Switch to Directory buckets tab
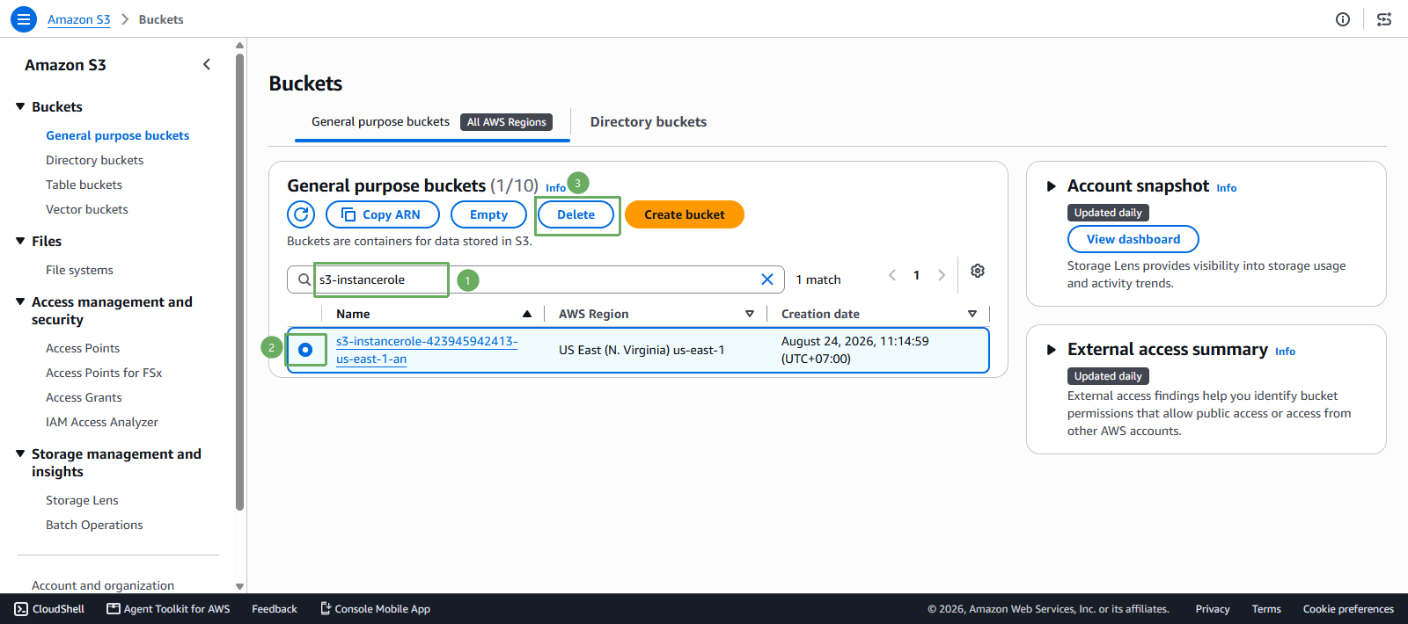The height and width of the screenshot is (624, 1408). (x=649, y=122)
